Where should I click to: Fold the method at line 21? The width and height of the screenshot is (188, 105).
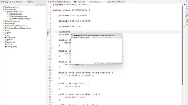click(52, 59)
